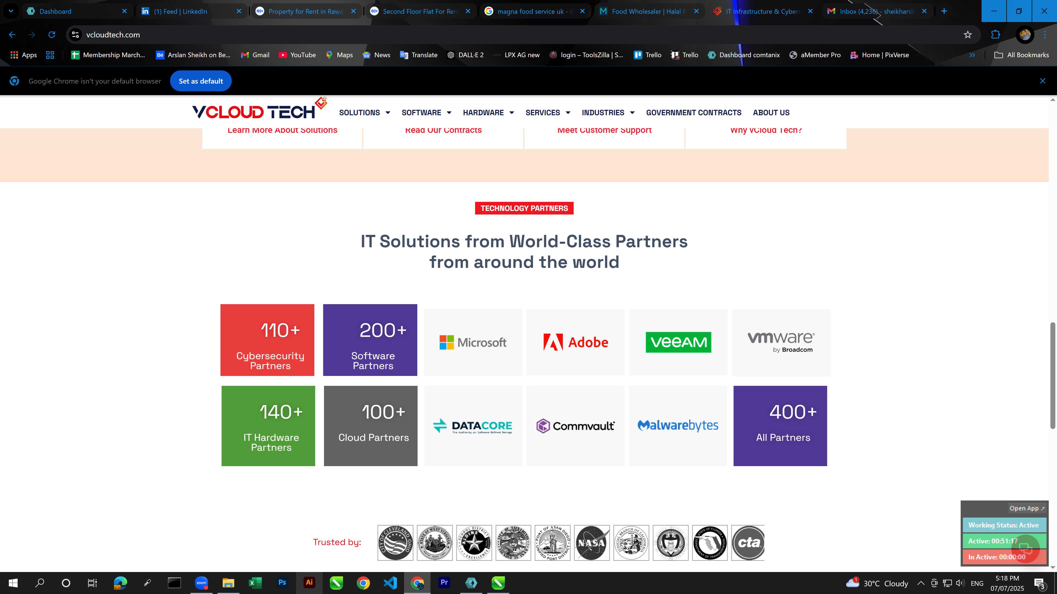This screenshot has height=594, width=1057.
Task: Follow the Learn More About Solutions link
Action: click(282, 130)
